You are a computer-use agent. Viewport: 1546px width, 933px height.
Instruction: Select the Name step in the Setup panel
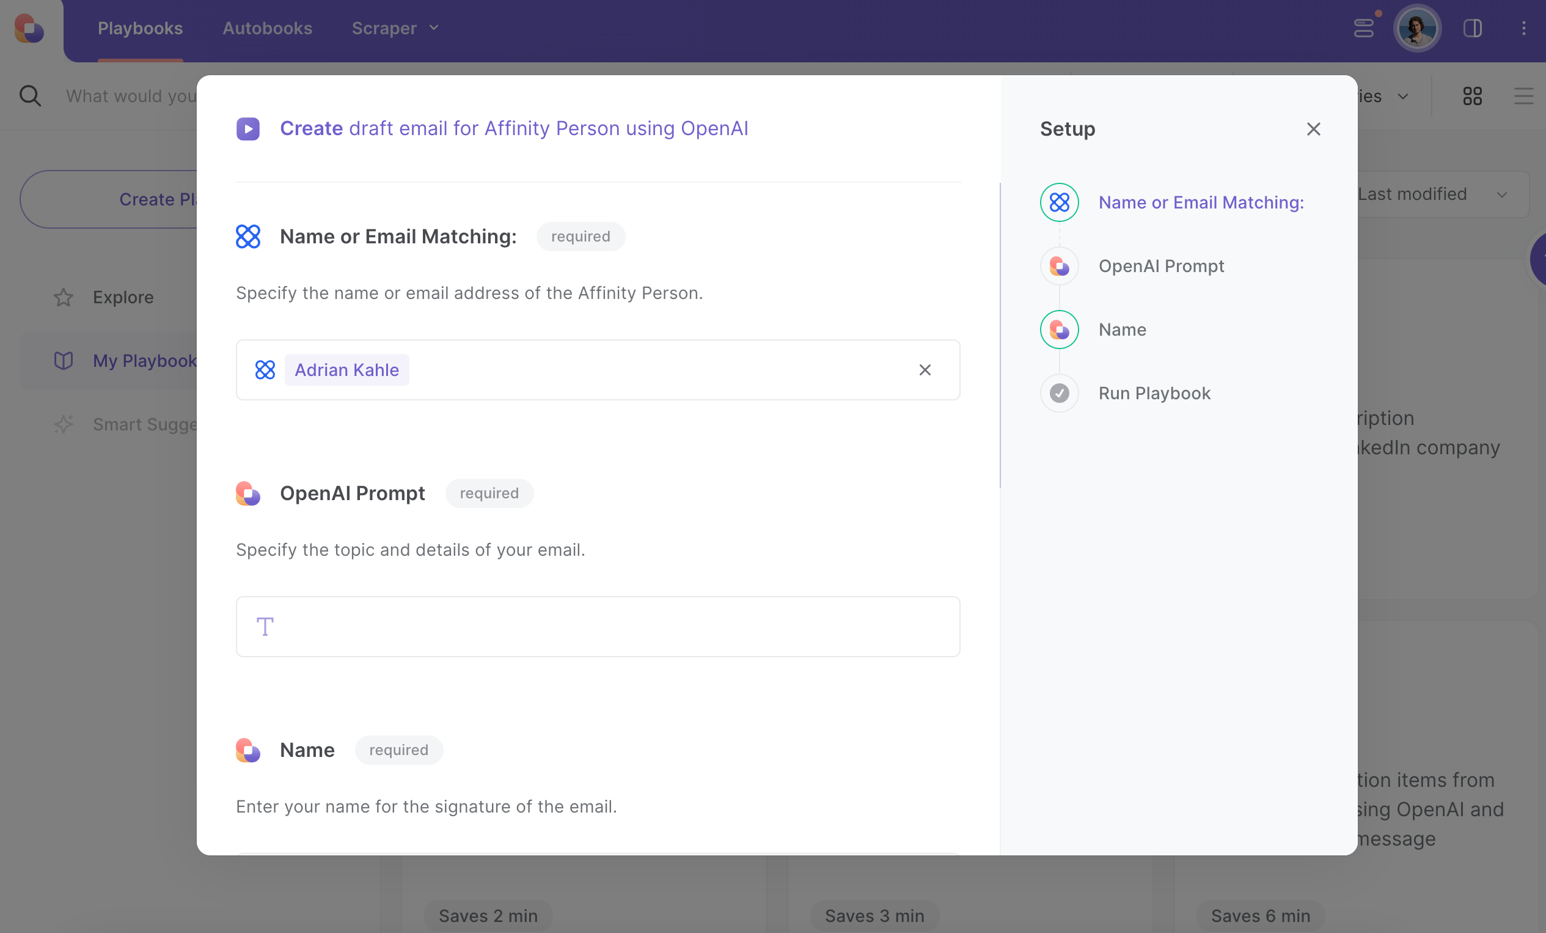(x=1122, y=330)
